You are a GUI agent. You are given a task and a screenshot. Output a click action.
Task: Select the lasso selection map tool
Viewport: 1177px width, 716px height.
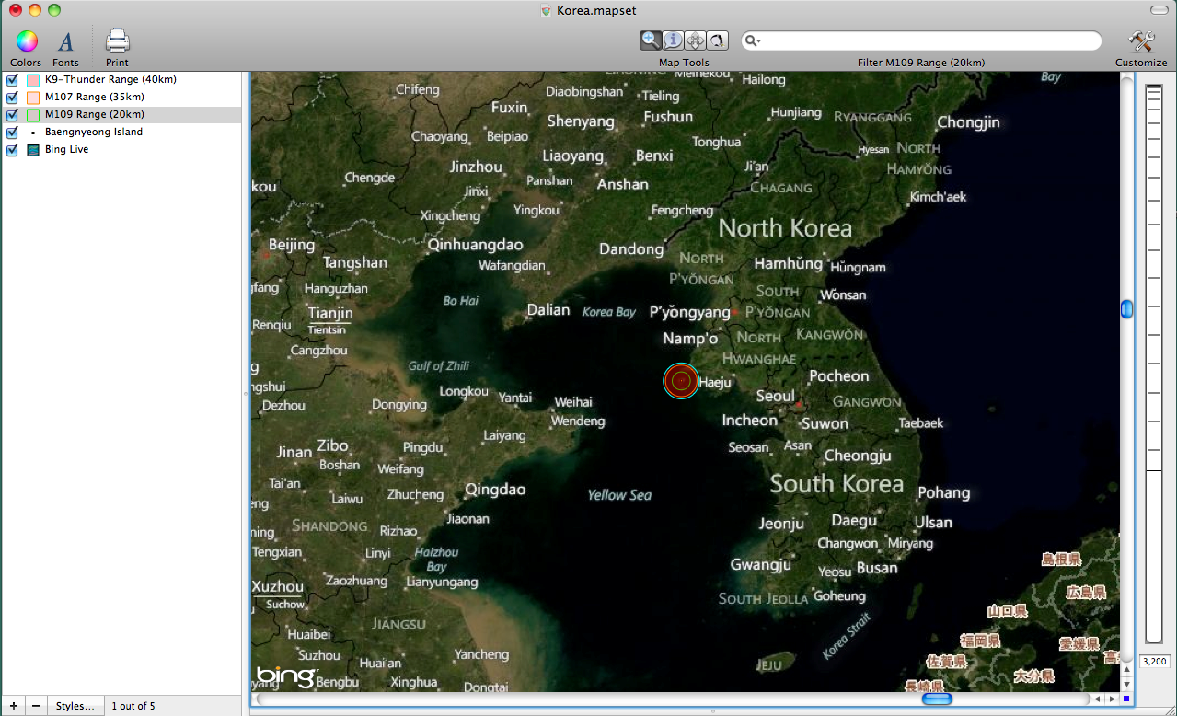[717, 40]
